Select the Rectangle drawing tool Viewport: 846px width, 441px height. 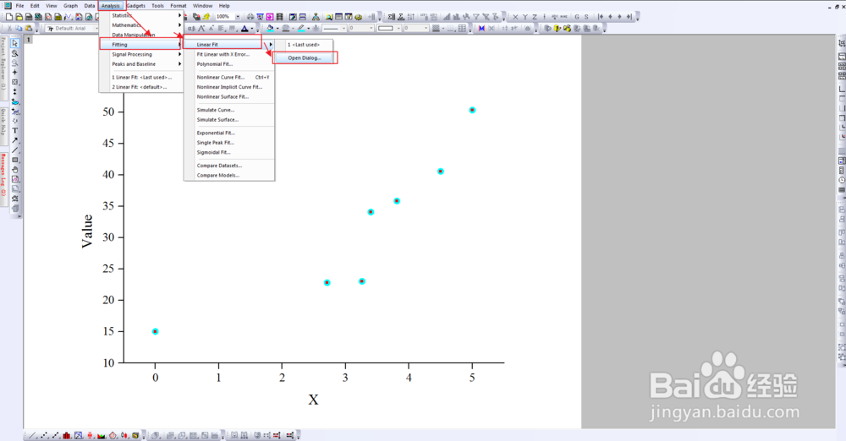15,160
